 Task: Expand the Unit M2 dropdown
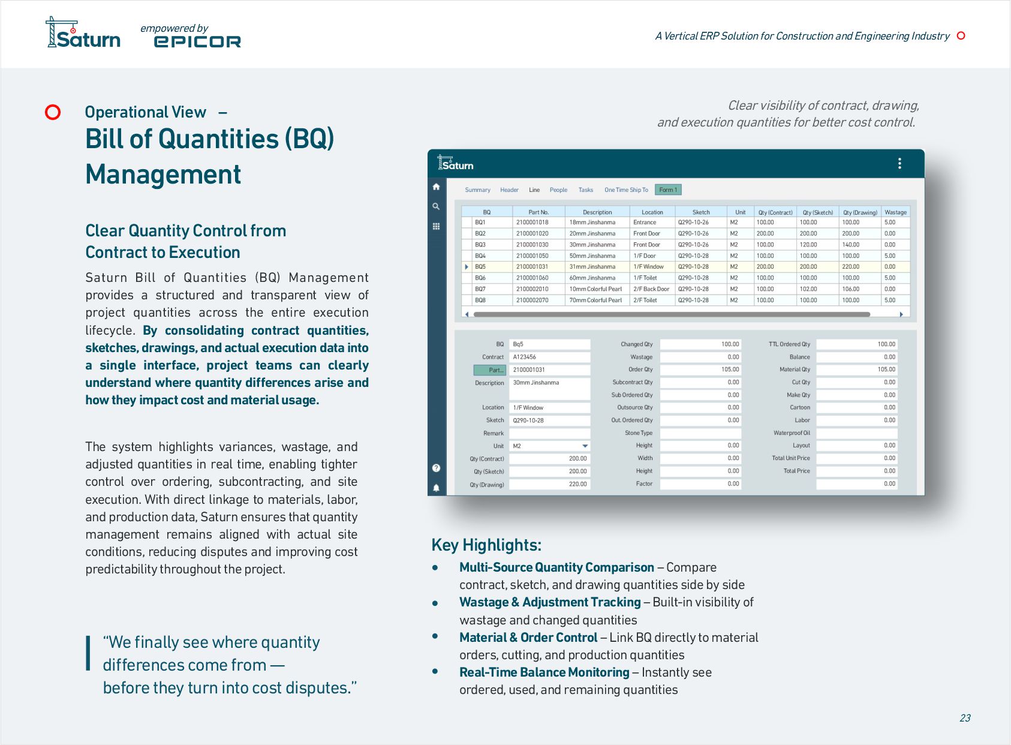tap(585, 446)
